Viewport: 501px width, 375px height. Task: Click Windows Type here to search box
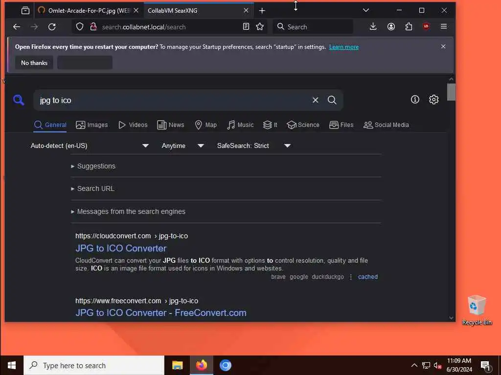click(94, 365)
